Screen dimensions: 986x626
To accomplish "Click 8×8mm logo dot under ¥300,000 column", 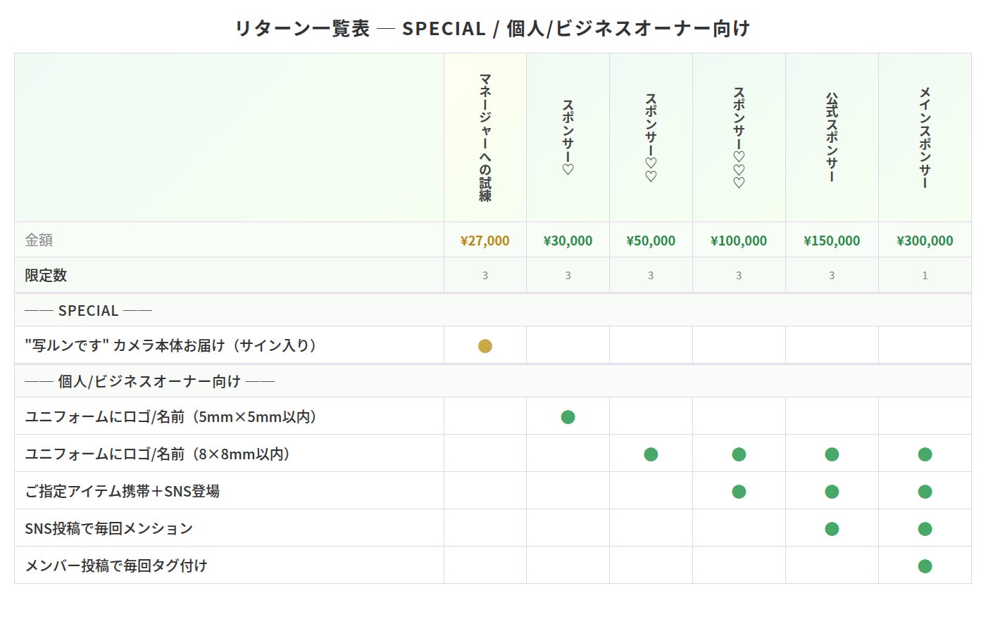I will [x=925, y=454].
